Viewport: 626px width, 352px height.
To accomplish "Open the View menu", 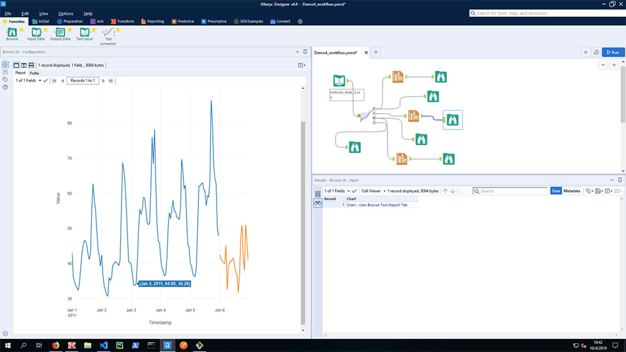I will pyautogui.click(x=44, y=13).
